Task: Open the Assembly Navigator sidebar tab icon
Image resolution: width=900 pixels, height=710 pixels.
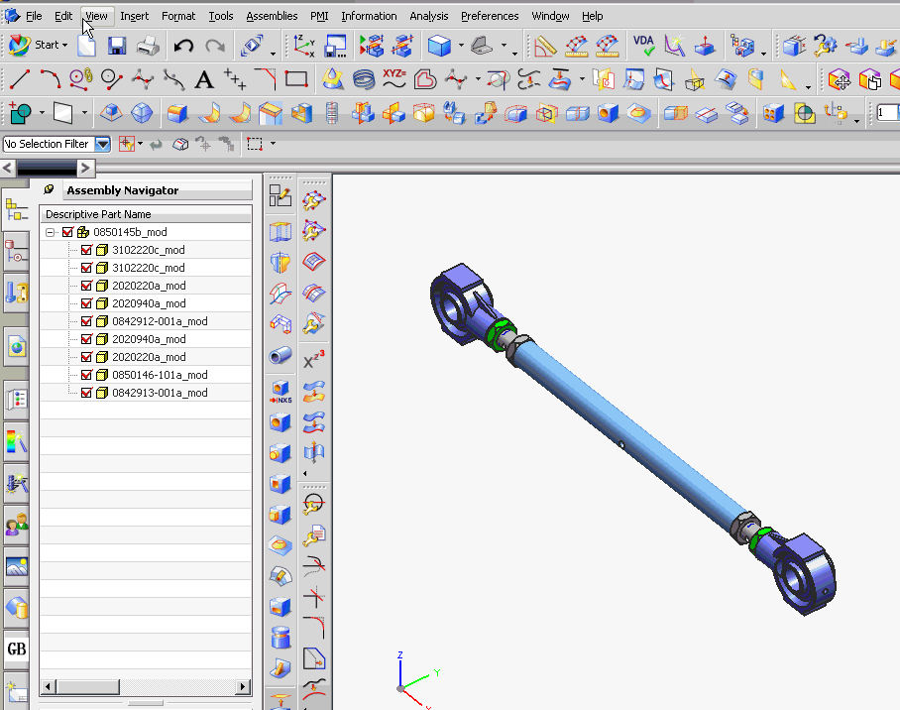Action: (x=16, y=211)
